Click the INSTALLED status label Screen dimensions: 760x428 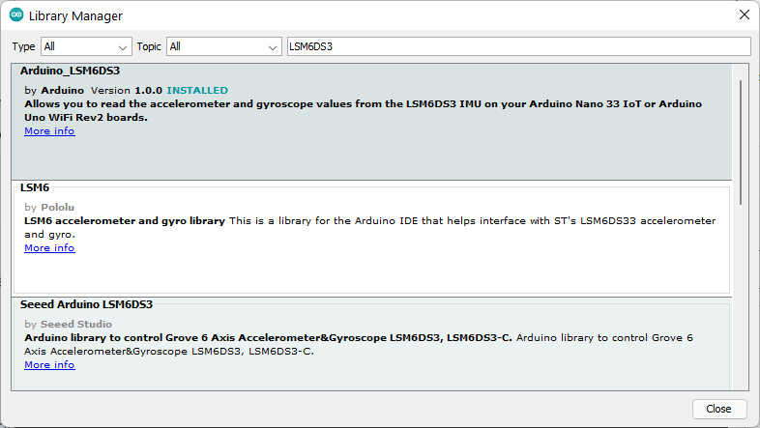click(197, 91)
